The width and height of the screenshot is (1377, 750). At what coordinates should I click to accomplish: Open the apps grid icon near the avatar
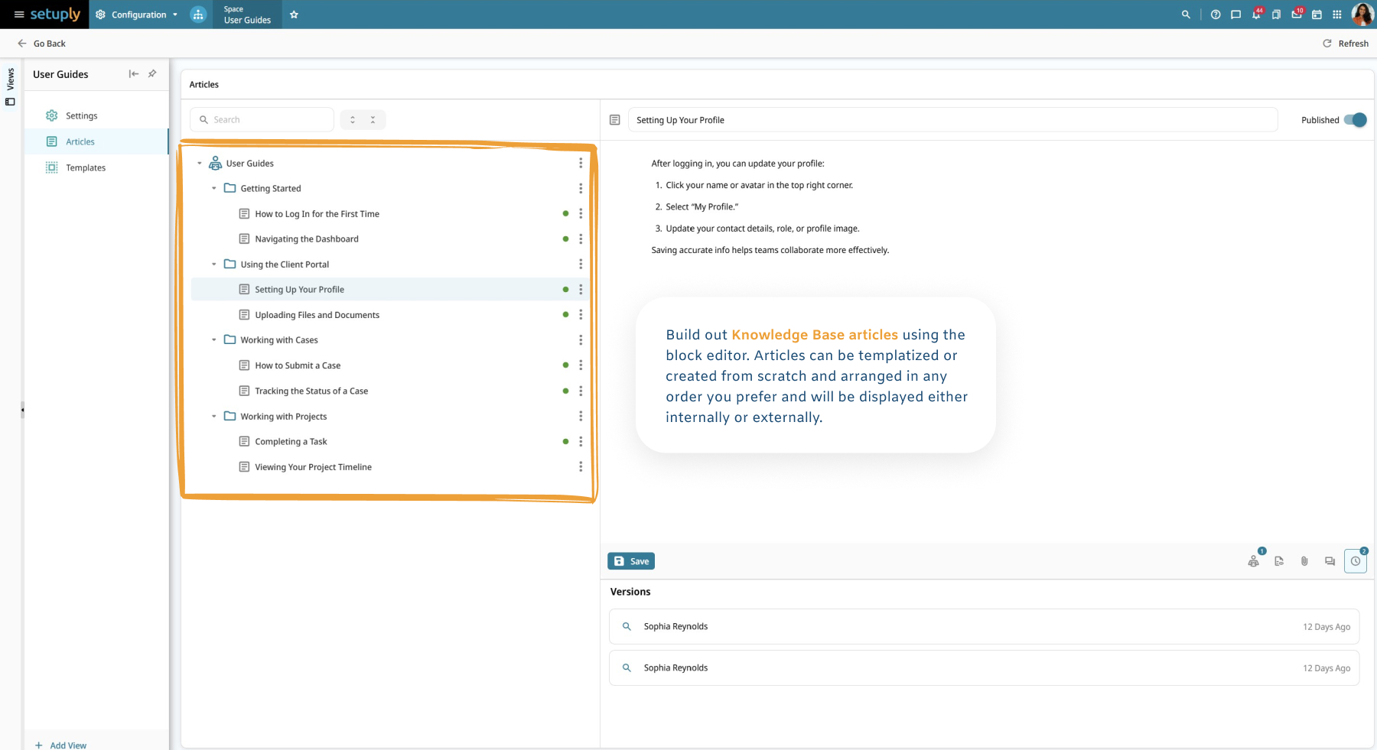click(1337, 15)
